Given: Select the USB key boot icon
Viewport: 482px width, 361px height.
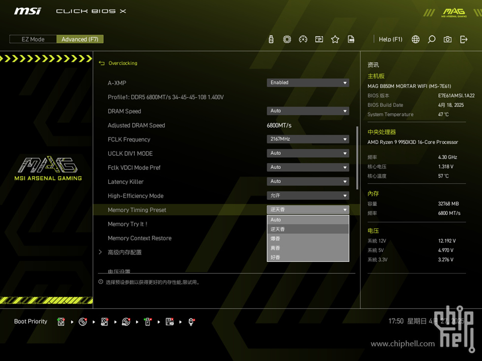Looking at the screenshot, I should coord(148,322).
